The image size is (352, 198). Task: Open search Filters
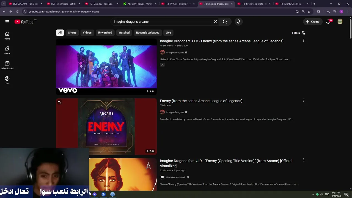click(x=299, y=33)
